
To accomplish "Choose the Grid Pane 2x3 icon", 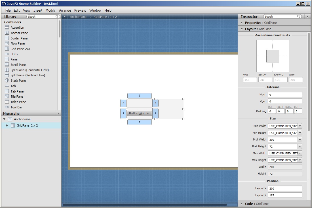I will tap(7, 49).
